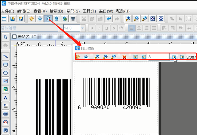Zoom out in print preview
This screenshot has width=197, height=135.
[x=97, y=57]
